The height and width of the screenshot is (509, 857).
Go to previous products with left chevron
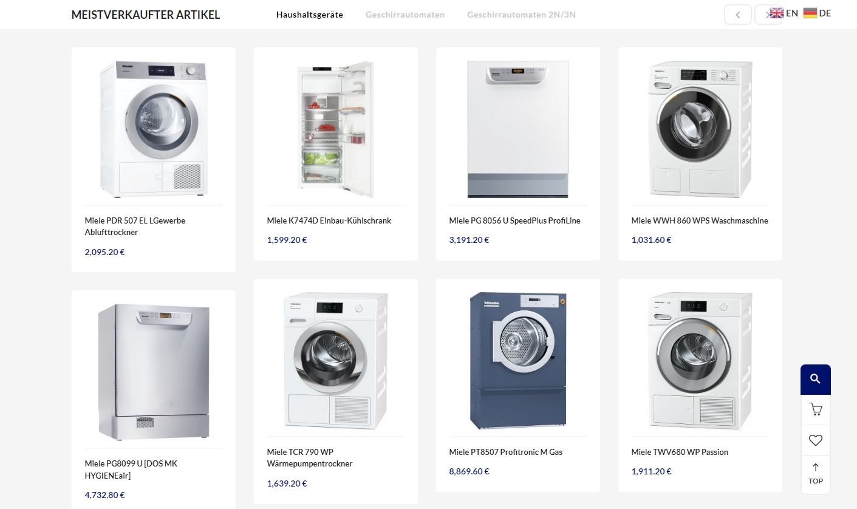[x=738, y=15]
